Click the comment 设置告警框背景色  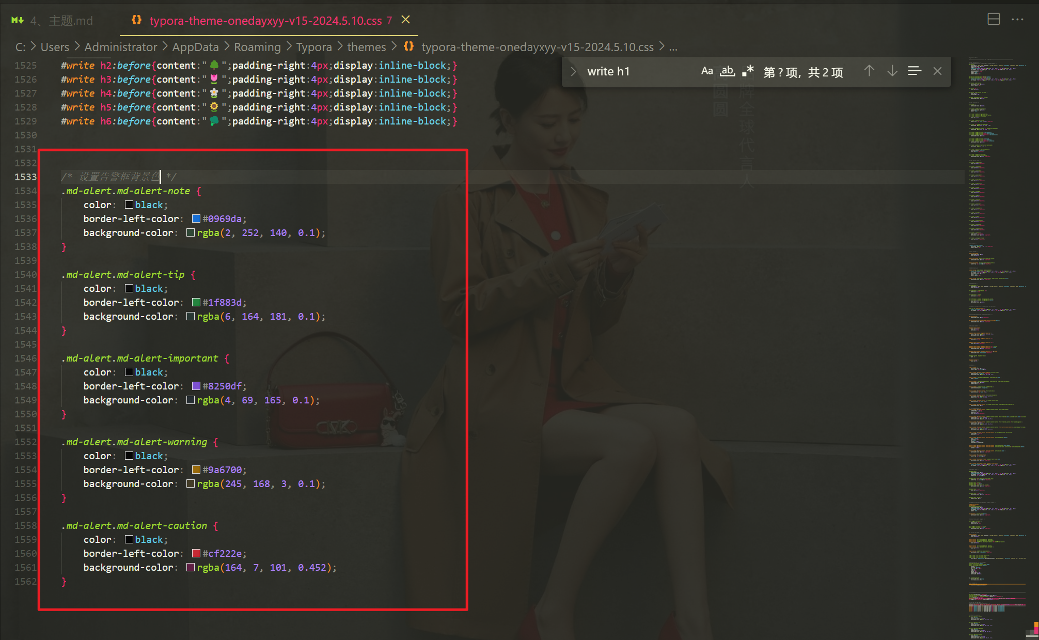point(119,177)
